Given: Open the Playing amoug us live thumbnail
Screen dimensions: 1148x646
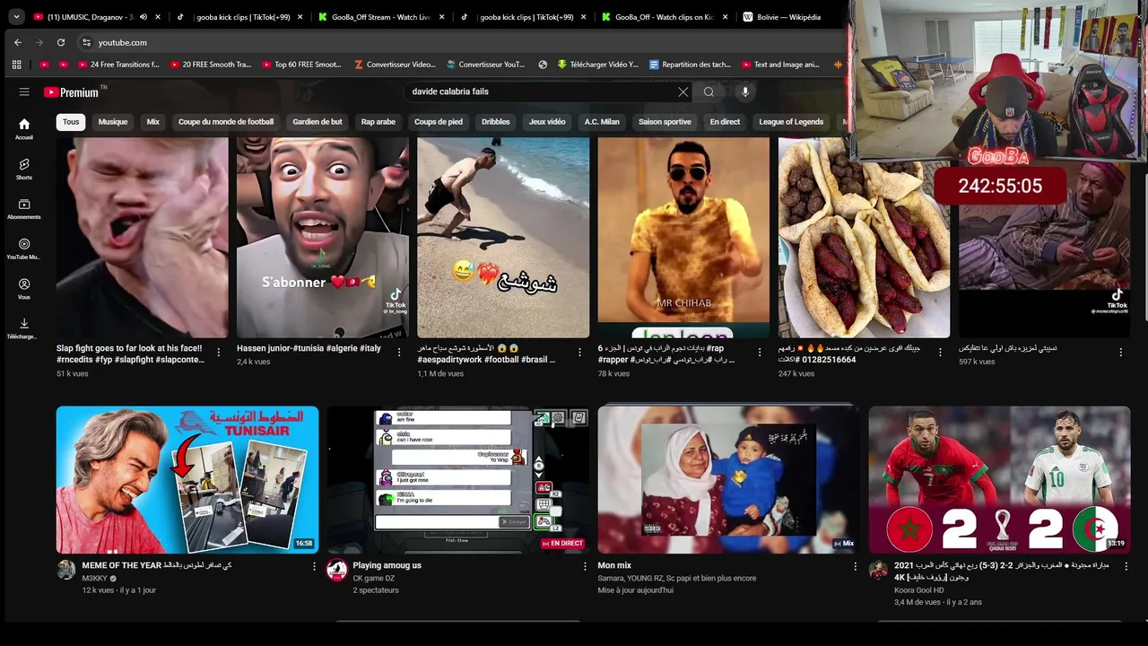Looking at the screenshot, I should click(457, 480).
